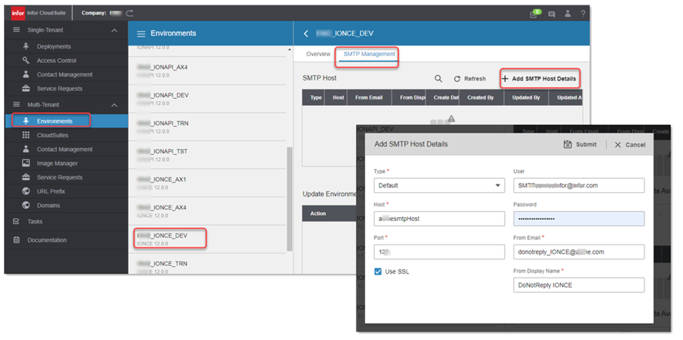Select the IONAPI_AX4 environment row
683x340 pixels.
pos(207,71)
